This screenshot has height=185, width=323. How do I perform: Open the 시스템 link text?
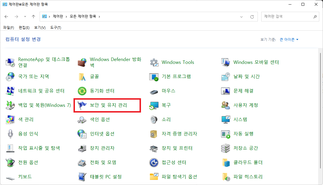tap(240, 119)
